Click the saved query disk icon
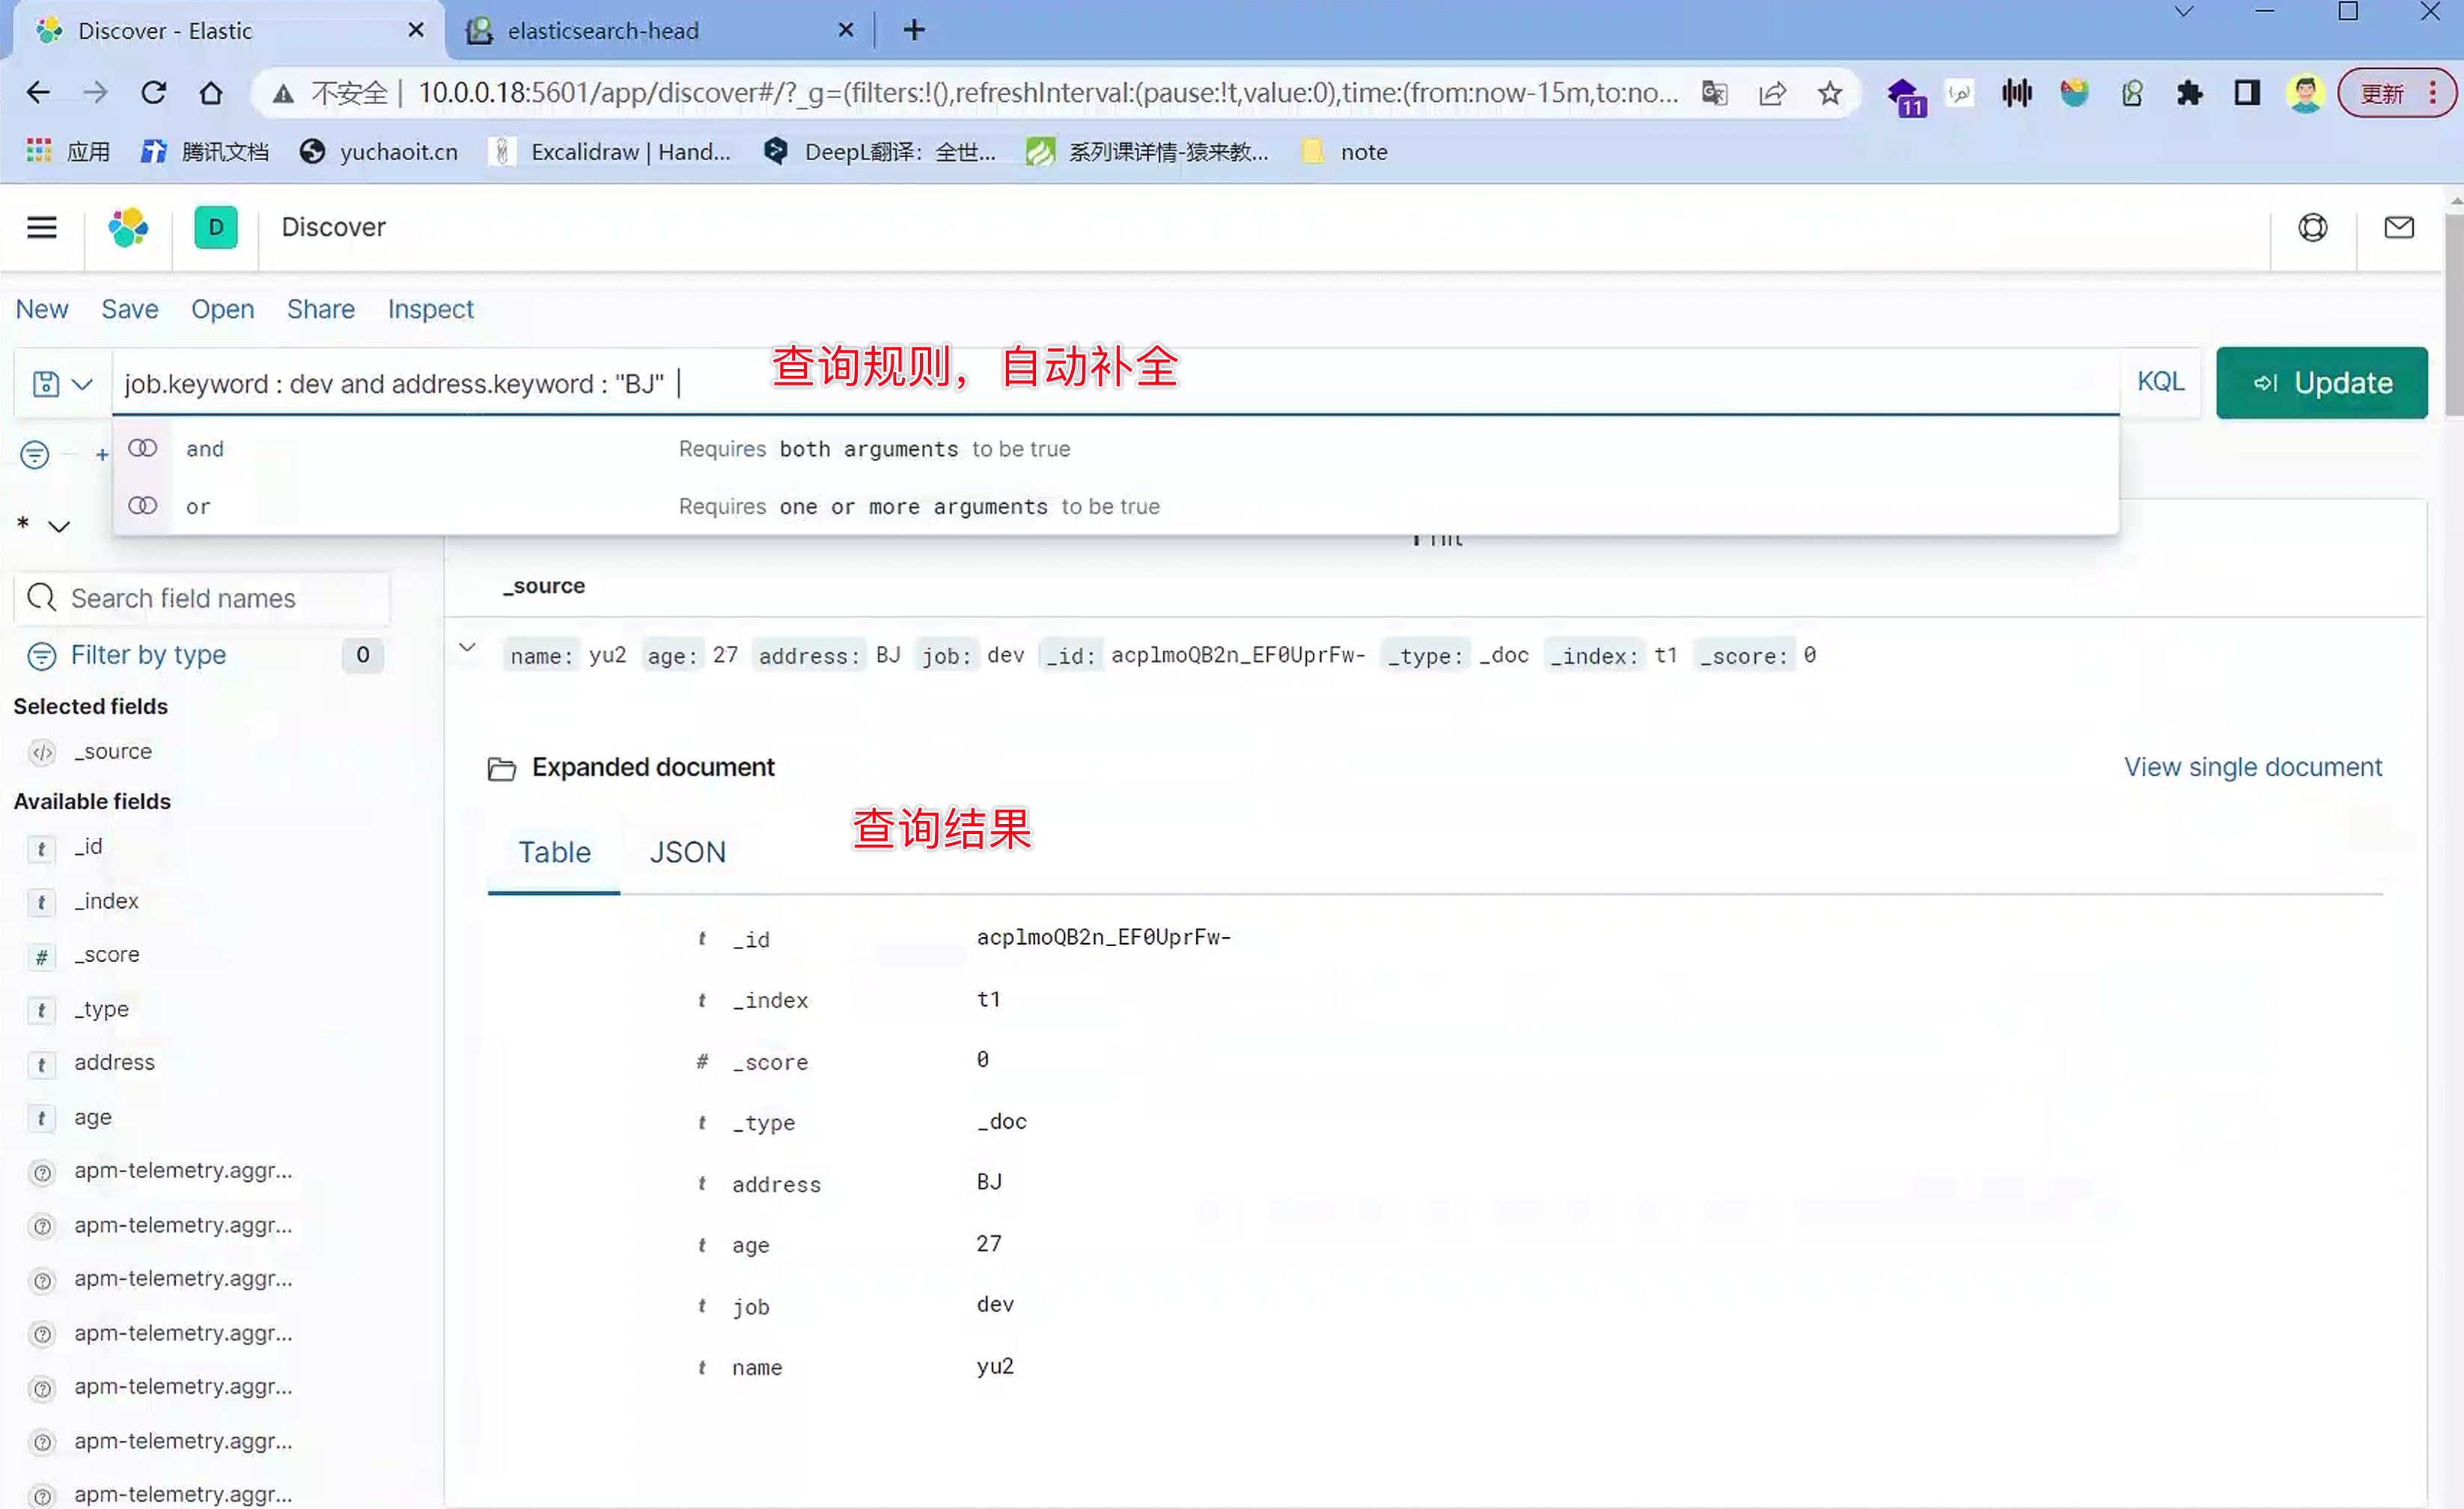Viewport: 2464px width, 1509px height. click(47, 384)
